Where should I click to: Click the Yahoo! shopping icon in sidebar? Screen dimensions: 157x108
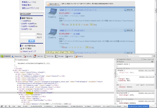21,52
